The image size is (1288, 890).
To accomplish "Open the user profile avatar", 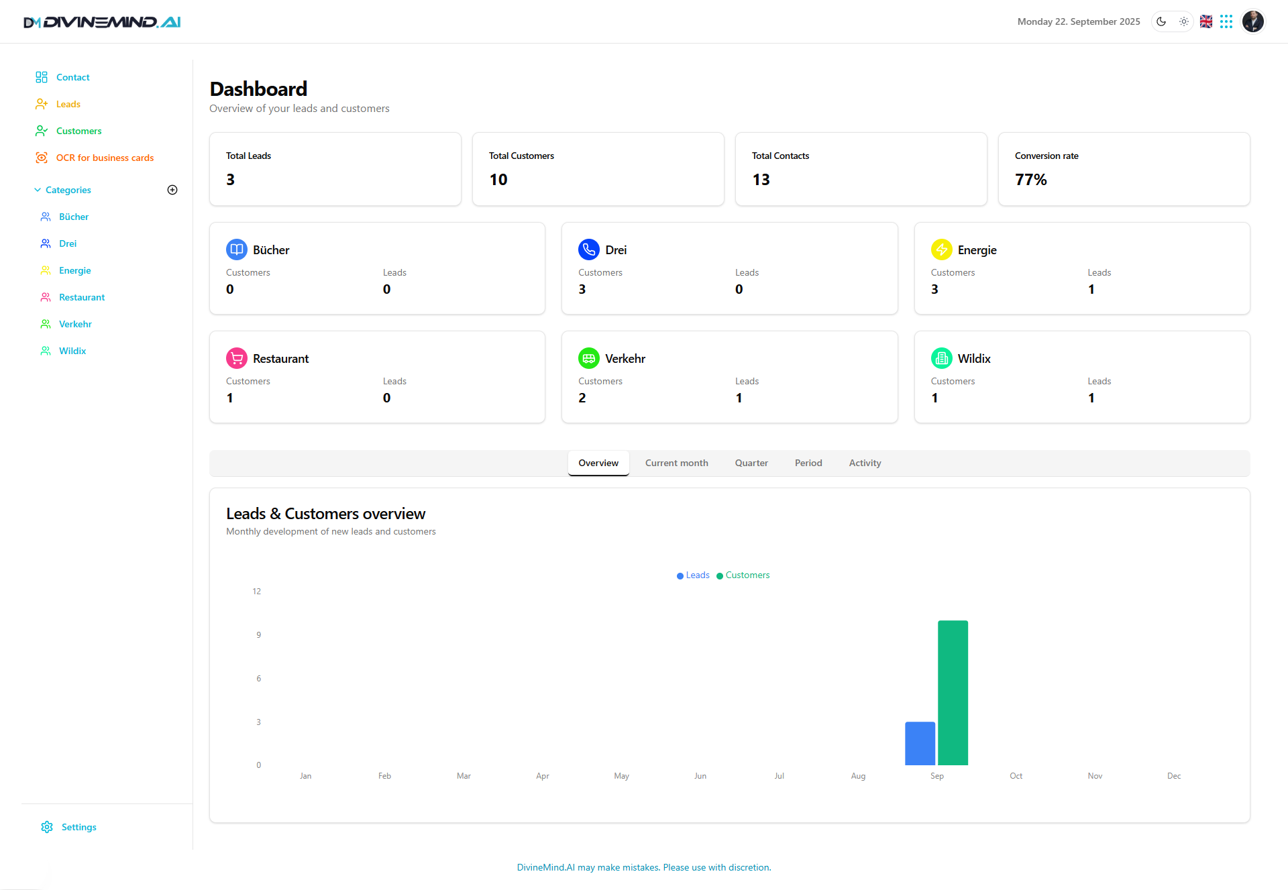I will point(1253,21).
